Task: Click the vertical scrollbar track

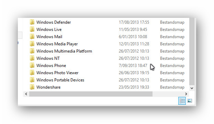Action: click(192, 51)
